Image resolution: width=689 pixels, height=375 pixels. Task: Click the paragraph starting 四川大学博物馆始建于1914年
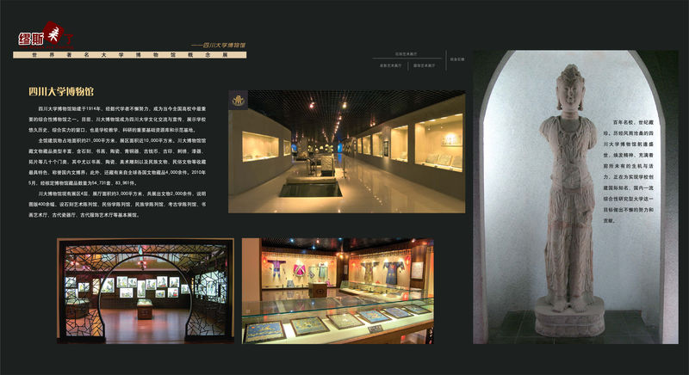(x=117, y=119)
